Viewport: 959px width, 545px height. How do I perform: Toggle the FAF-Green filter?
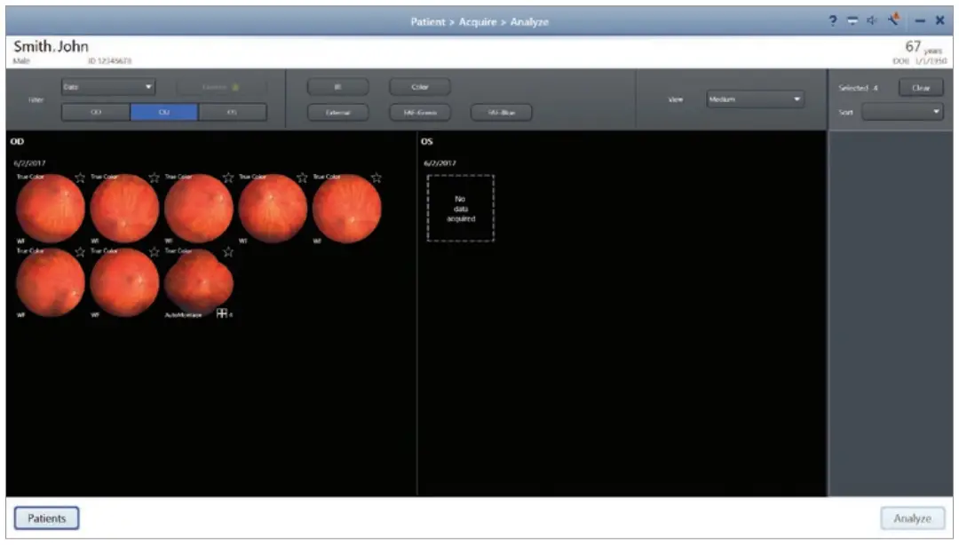(x=419, y=113)
